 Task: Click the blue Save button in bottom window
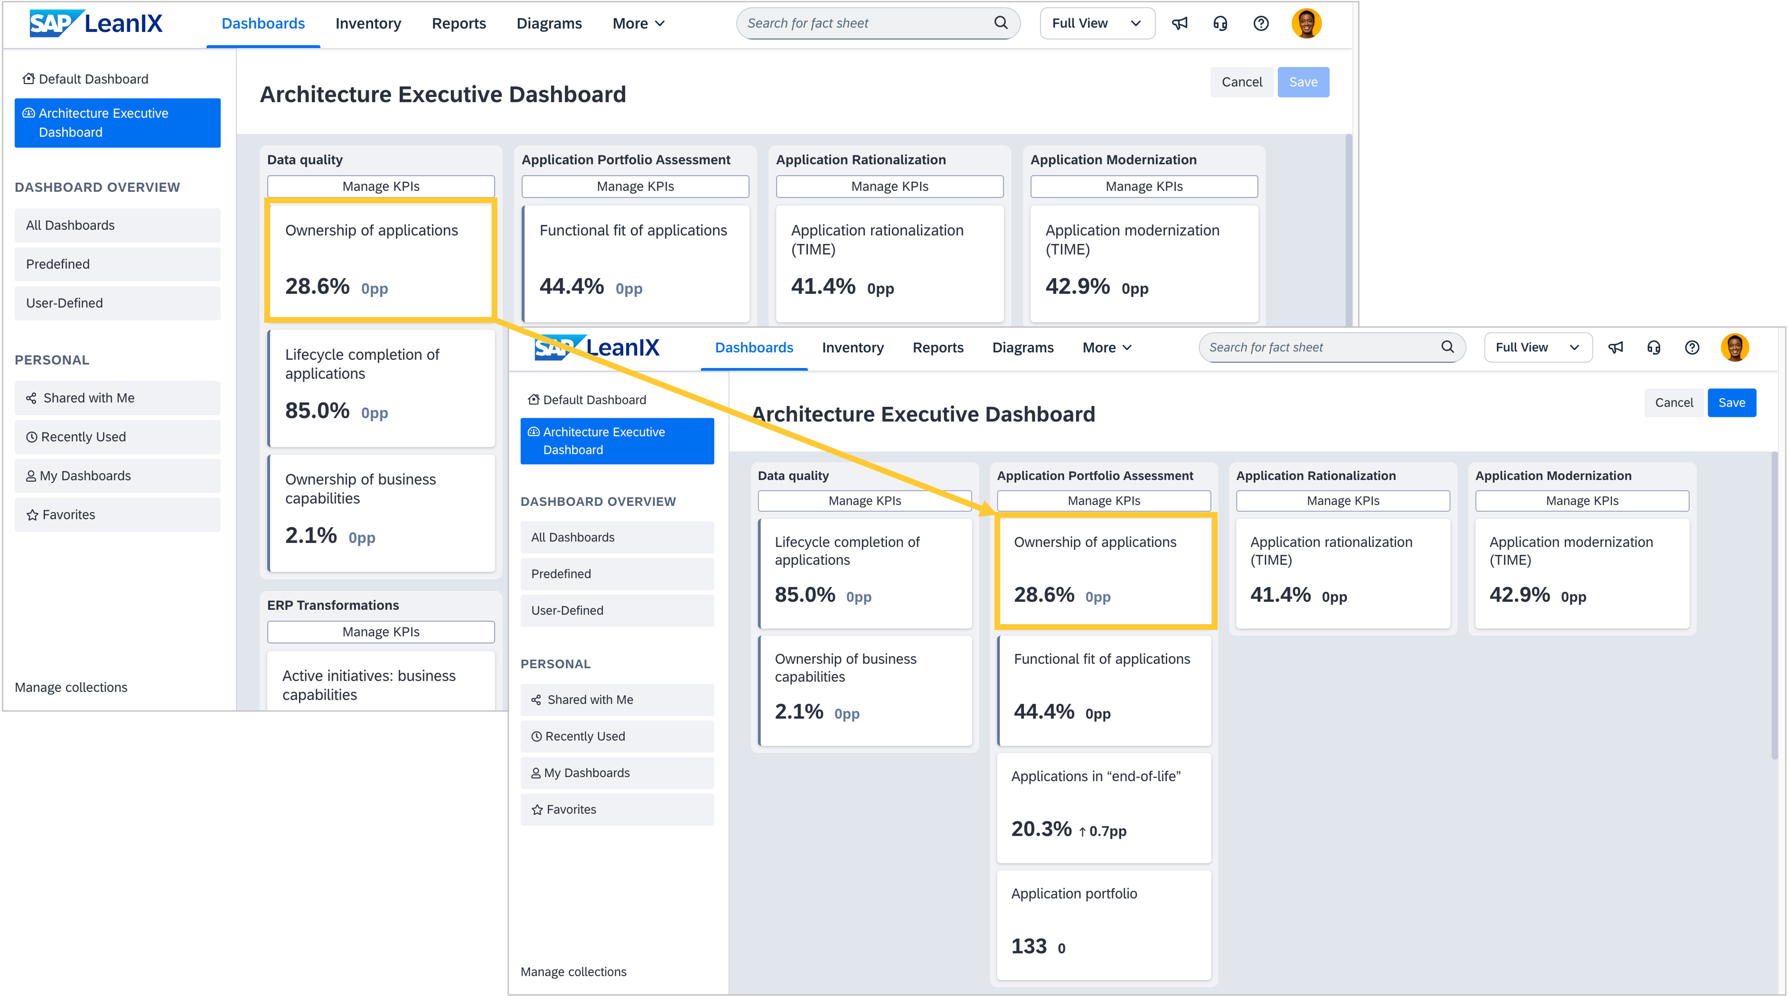pyautogui.click(x=1731, y=403)
